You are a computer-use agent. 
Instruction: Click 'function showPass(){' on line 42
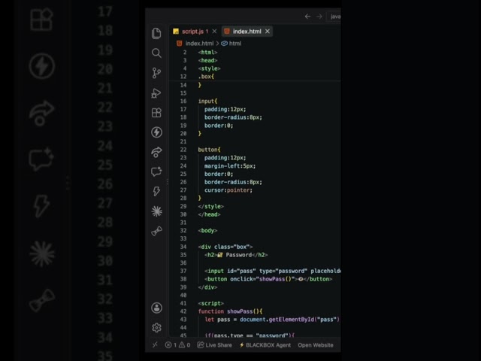pyautogui.click(x=231, y=311)
